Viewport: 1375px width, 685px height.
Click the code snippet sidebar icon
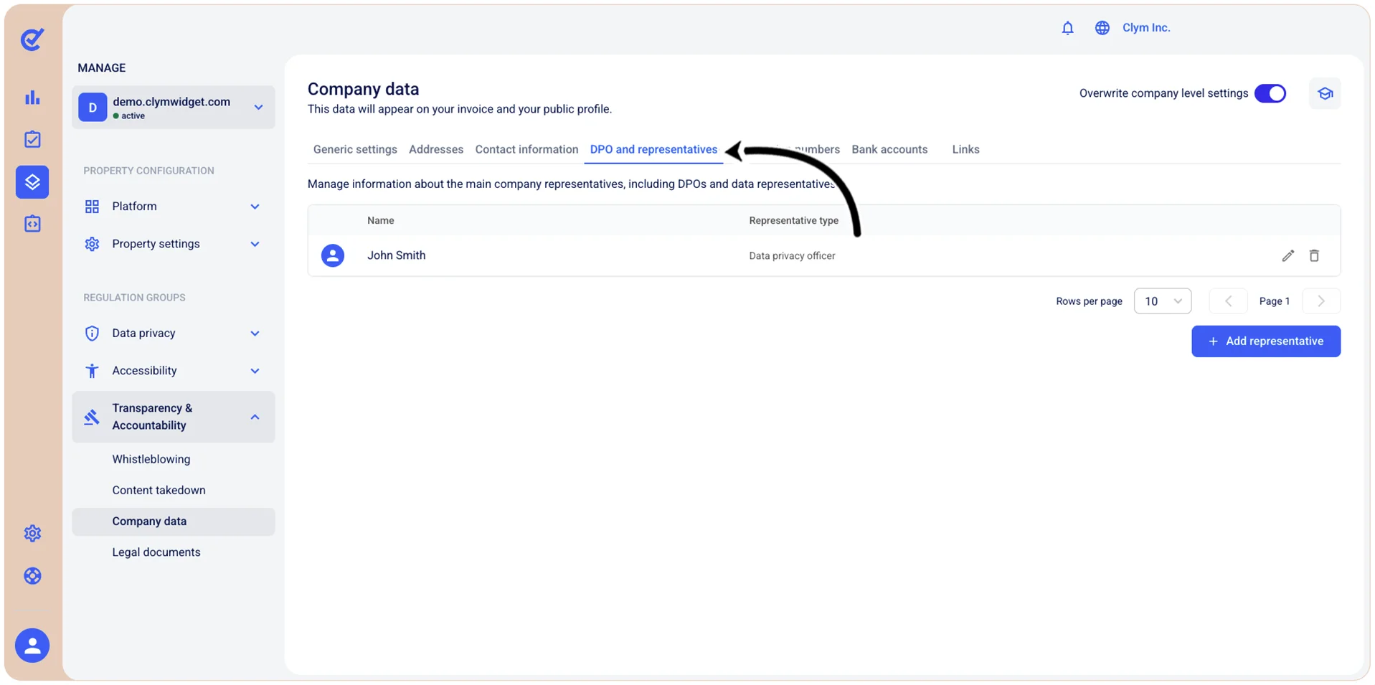[x=32, y=224]
